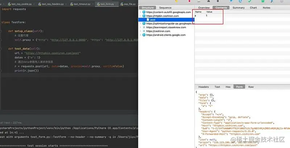Image resolution: width=290 pixels, height=148 pixels.
Task: Click icon beside learnreport.xiaoeknow.com
Action: 144,27
